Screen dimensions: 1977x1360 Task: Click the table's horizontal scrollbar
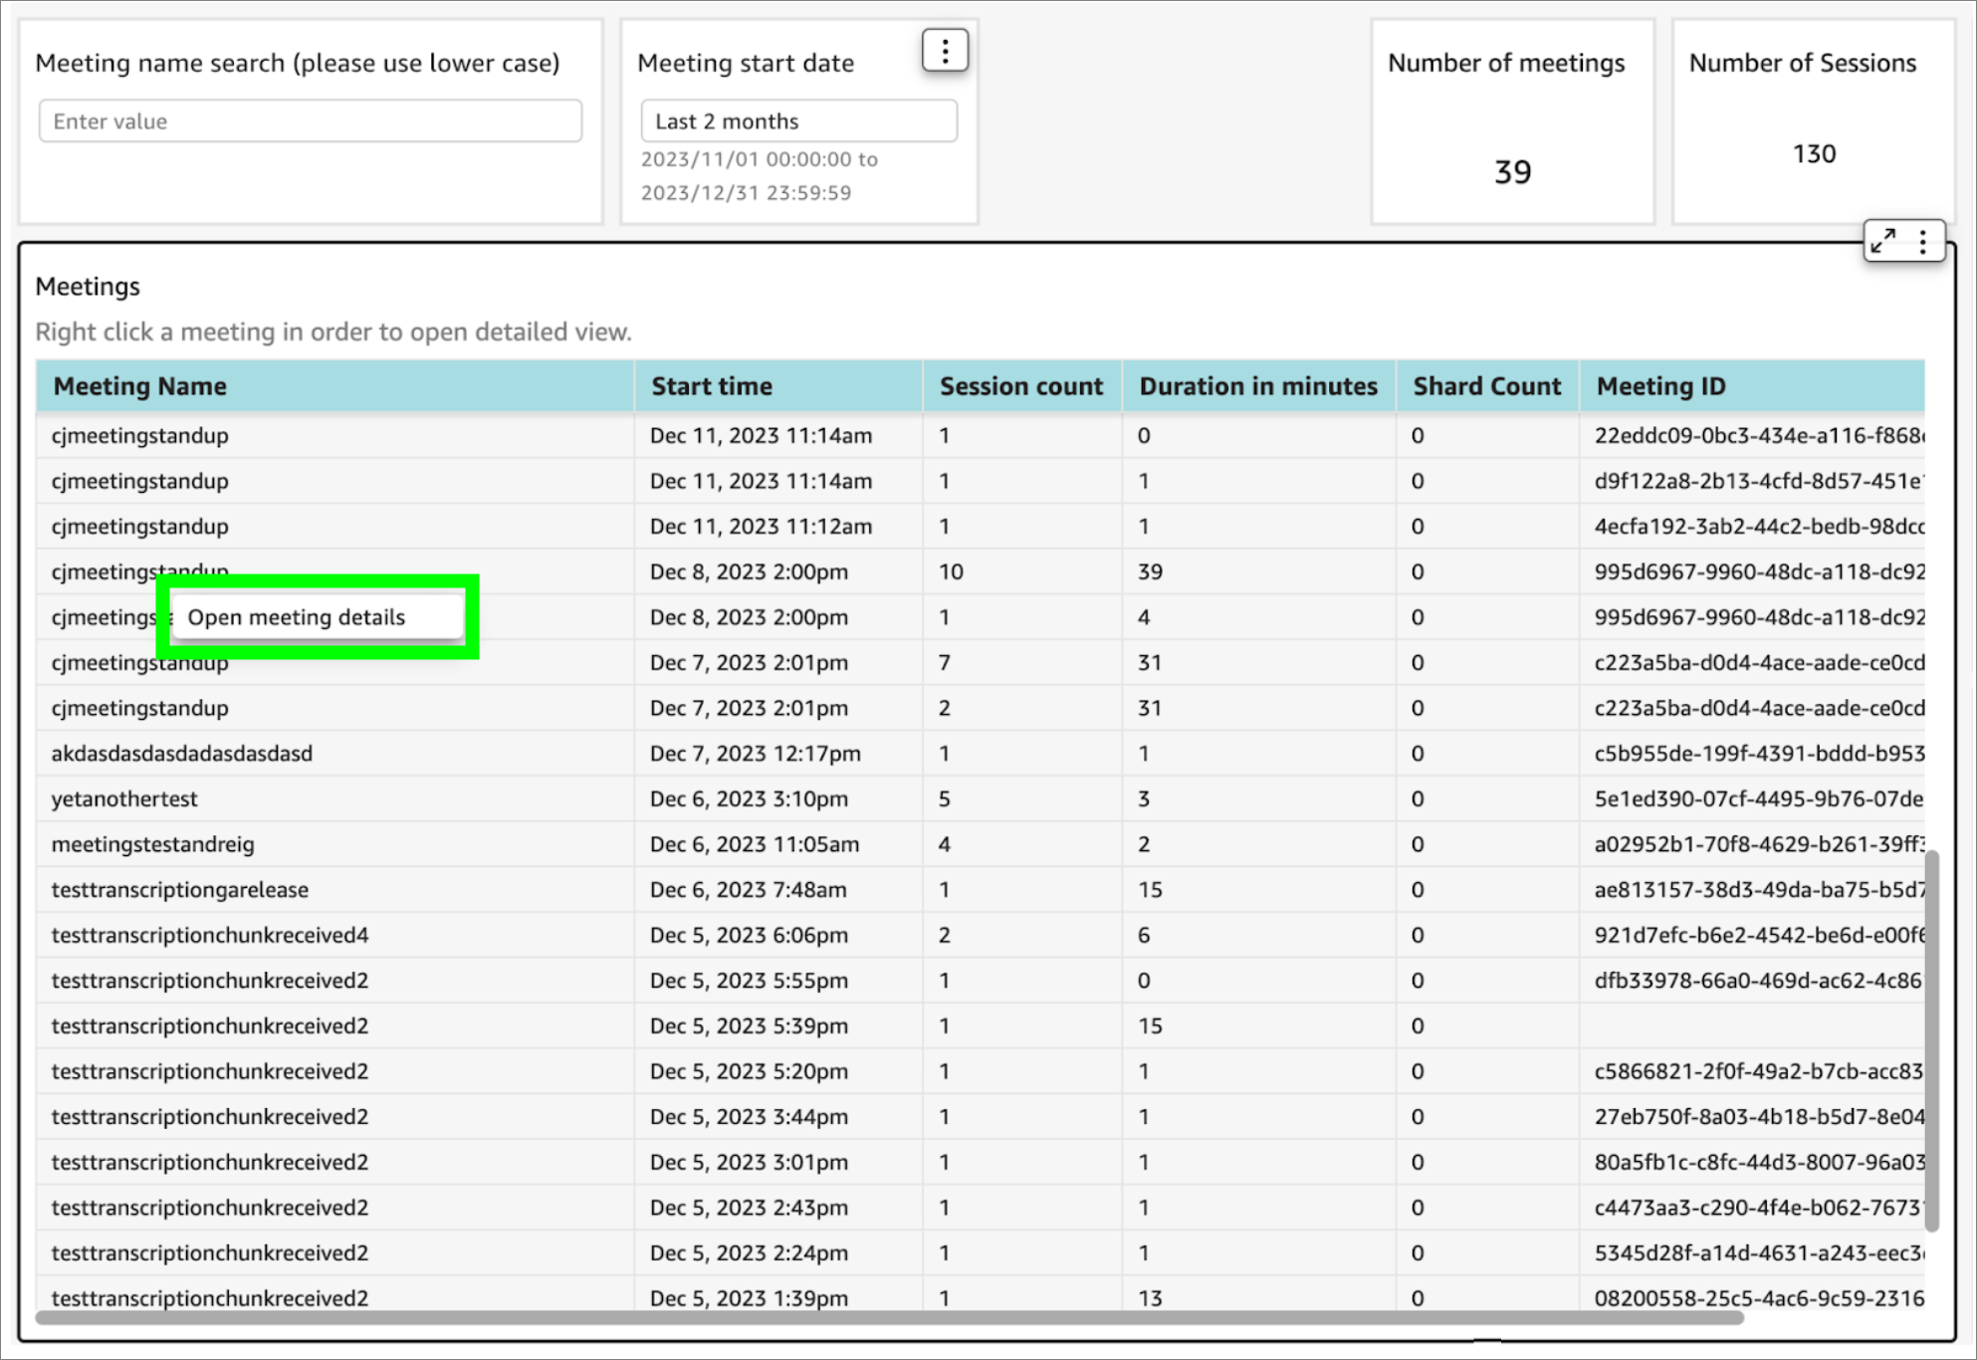tap(888, 1317)
